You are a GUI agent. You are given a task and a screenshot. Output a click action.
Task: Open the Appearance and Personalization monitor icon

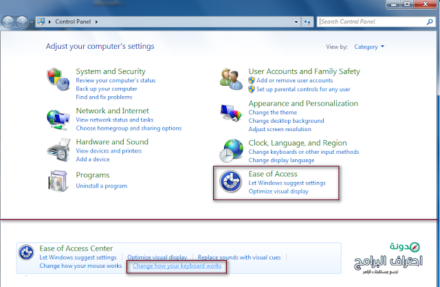(x=231, y=113)
